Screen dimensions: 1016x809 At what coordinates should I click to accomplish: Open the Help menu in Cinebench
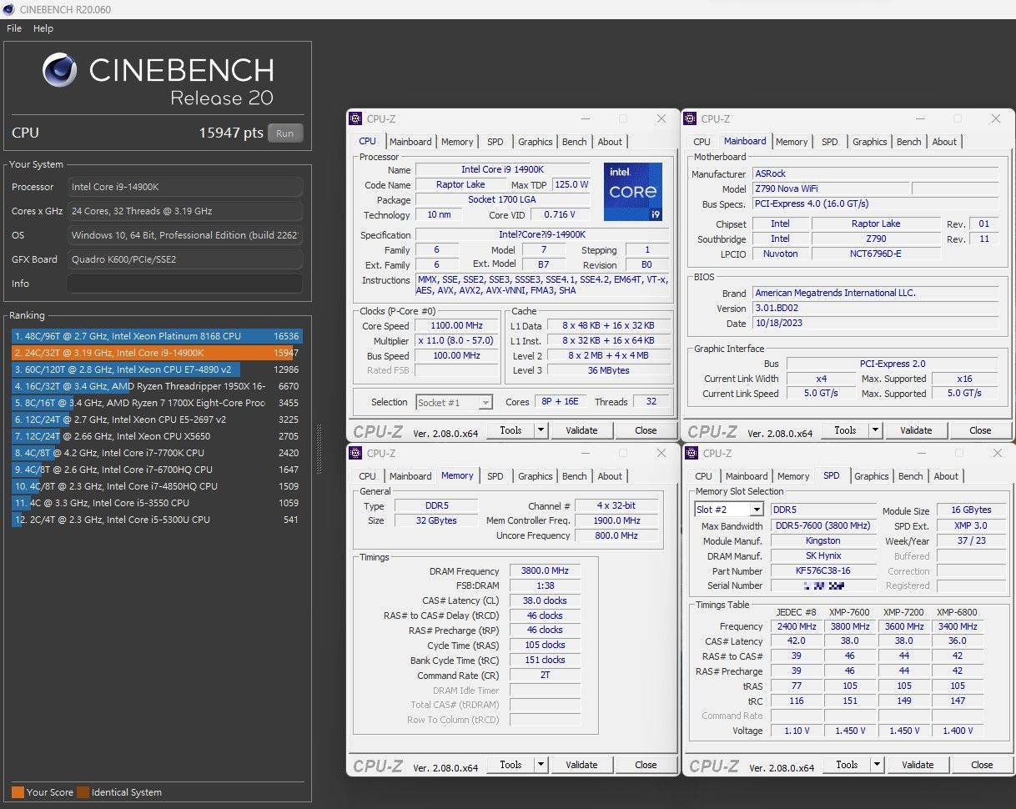pos(43,28)
